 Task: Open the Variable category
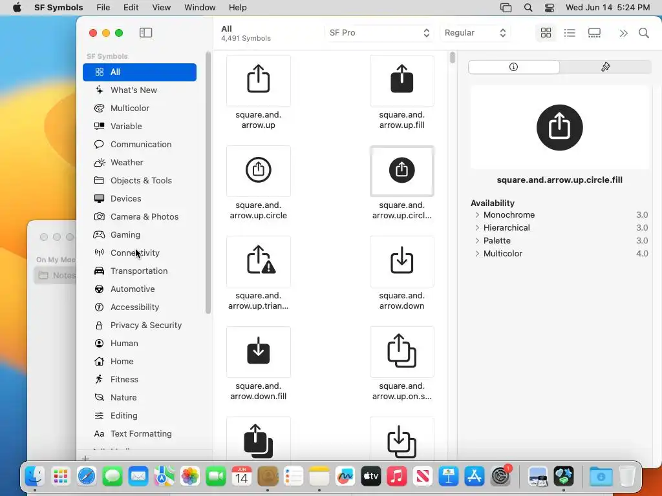(x=140, y=127)
